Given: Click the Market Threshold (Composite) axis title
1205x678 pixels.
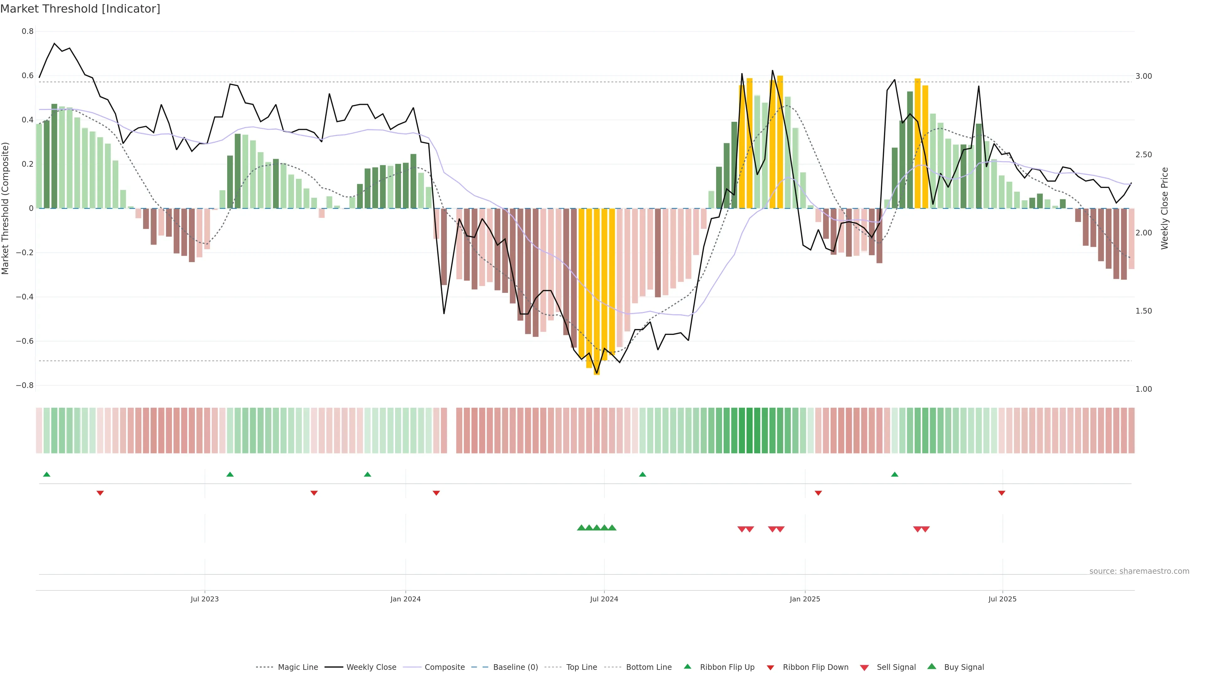Looking at the screenshot, I should coord(5,208).
